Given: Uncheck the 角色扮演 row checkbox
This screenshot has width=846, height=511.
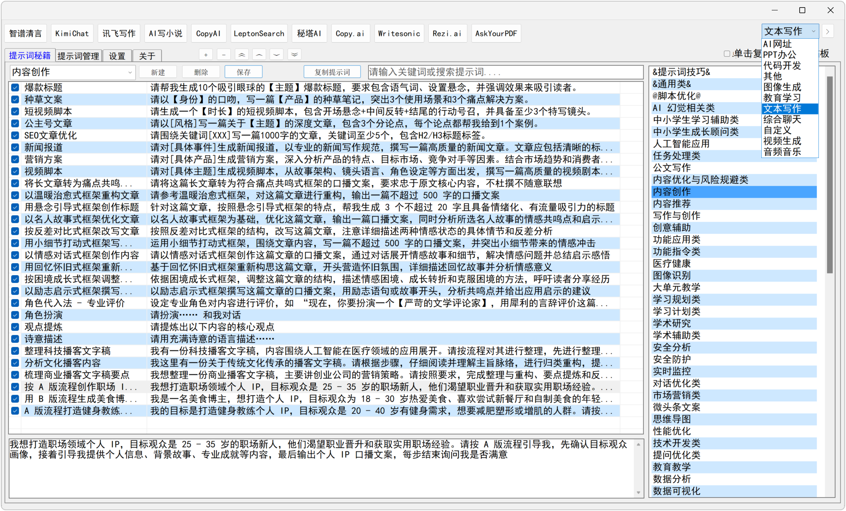Looking at the screenshot, I should pyautogui.click(x=15, y=315).
